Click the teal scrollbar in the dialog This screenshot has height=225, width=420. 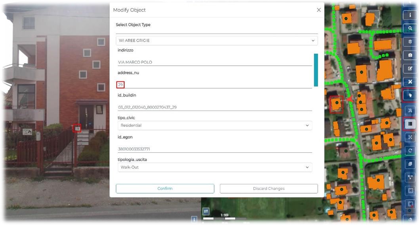coord(316,70)
